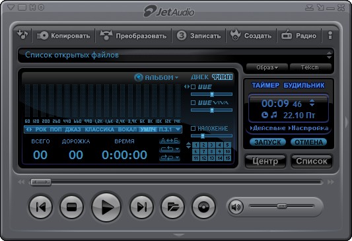Mute sound with the speaker icon

click(236, 207)
